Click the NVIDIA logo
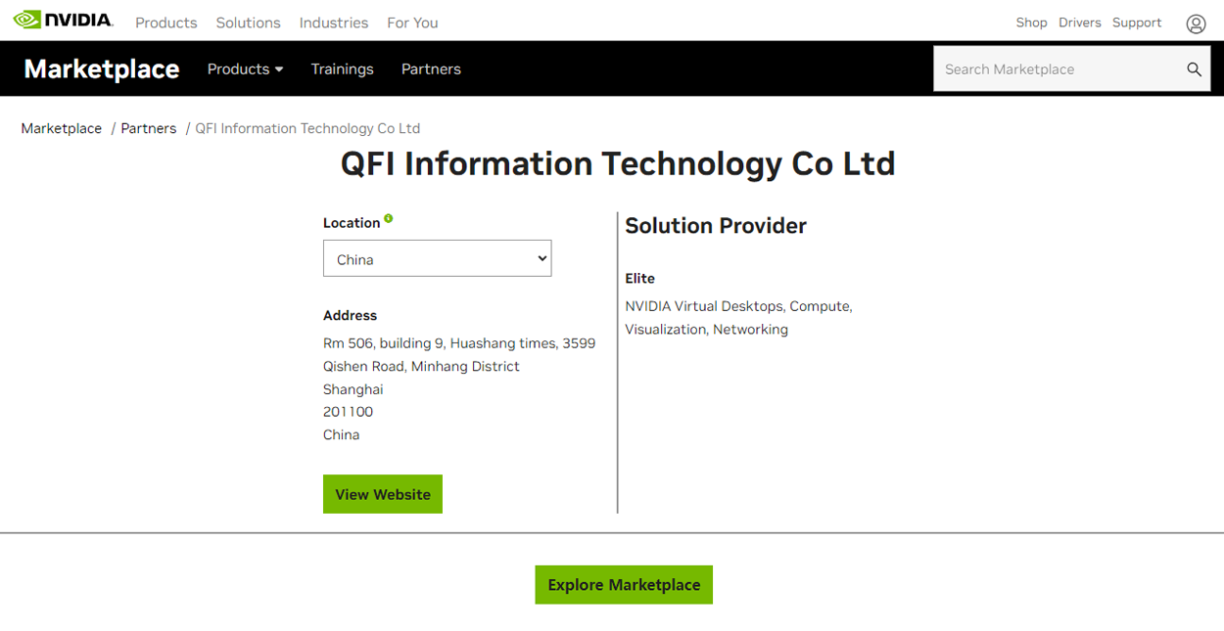The width and height of the screenshot is (1224, 631). tap(63, 21)
